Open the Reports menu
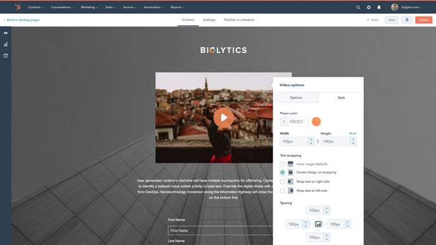The image size is (436, 245). tap(177, 7)
